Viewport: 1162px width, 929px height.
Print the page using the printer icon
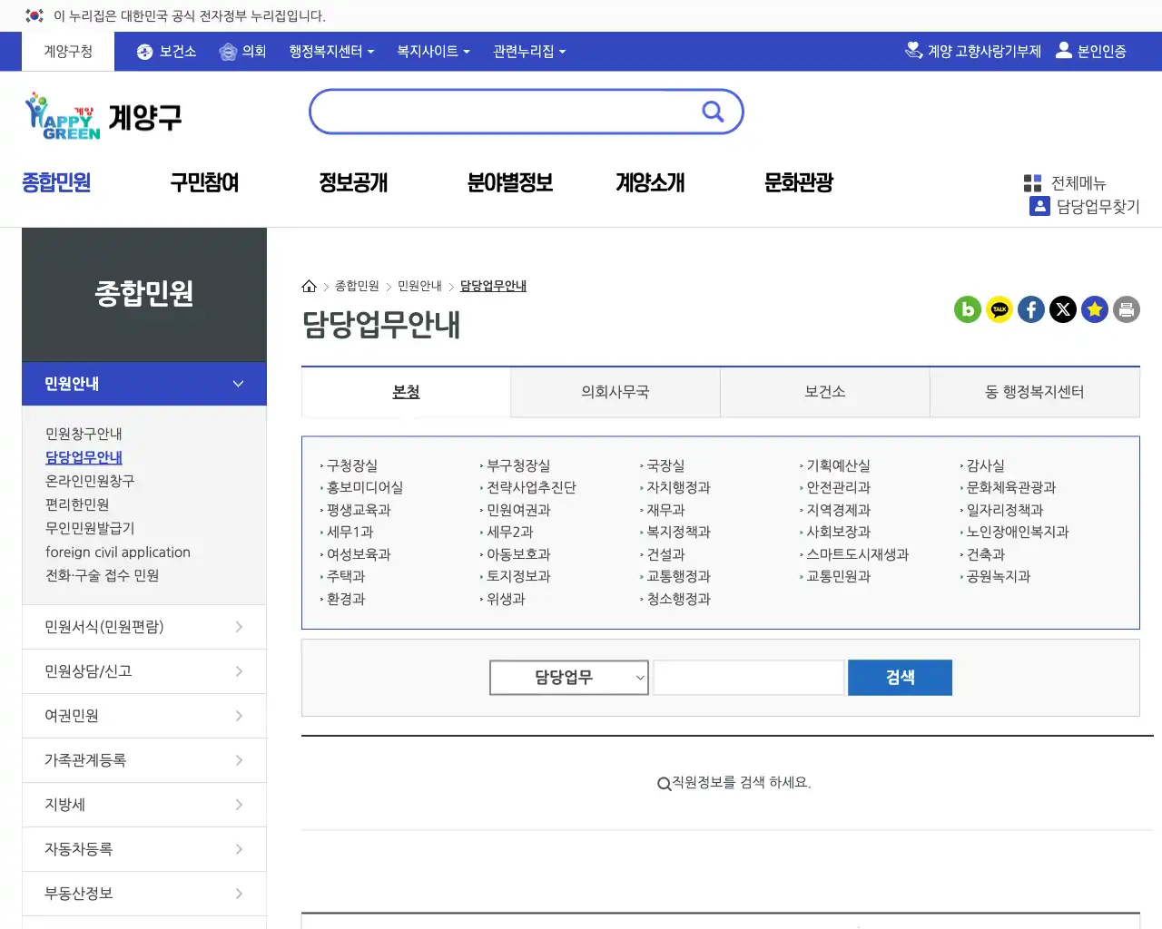pyautogui.click(x=1127, y=309)
